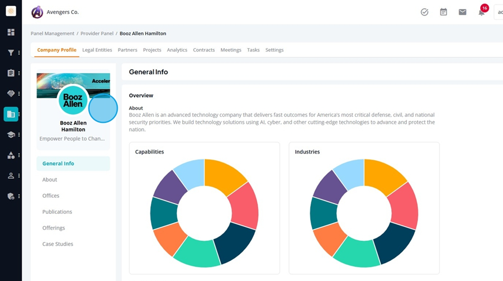This screenshot has width=503, height=281.
Task: Go to Provider Panel breadcrumb
Action: 97,34
